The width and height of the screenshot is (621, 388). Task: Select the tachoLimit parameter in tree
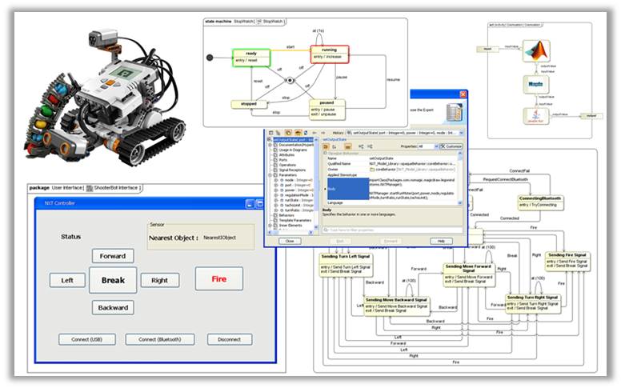[298, 205]
